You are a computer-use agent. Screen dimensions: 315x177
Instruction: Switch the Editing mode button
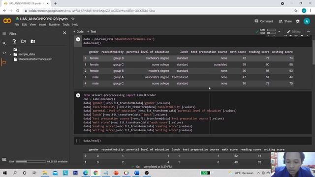[294, 31]
